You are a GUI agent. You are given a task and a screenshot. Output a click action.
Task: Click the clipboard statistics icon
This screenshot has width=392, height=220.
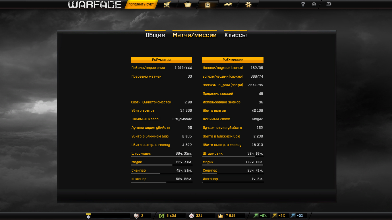point(208,5)
